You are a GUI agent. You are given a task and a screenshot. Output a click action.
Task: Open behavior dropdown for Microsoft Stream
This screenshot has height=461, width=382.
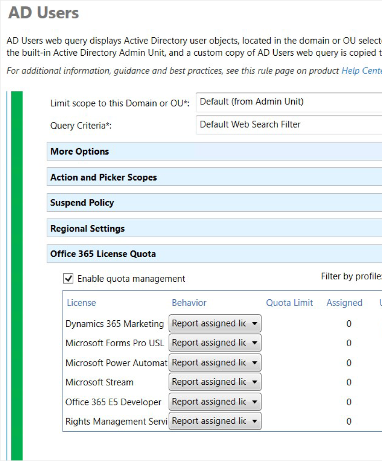click(x=215, y=382)
